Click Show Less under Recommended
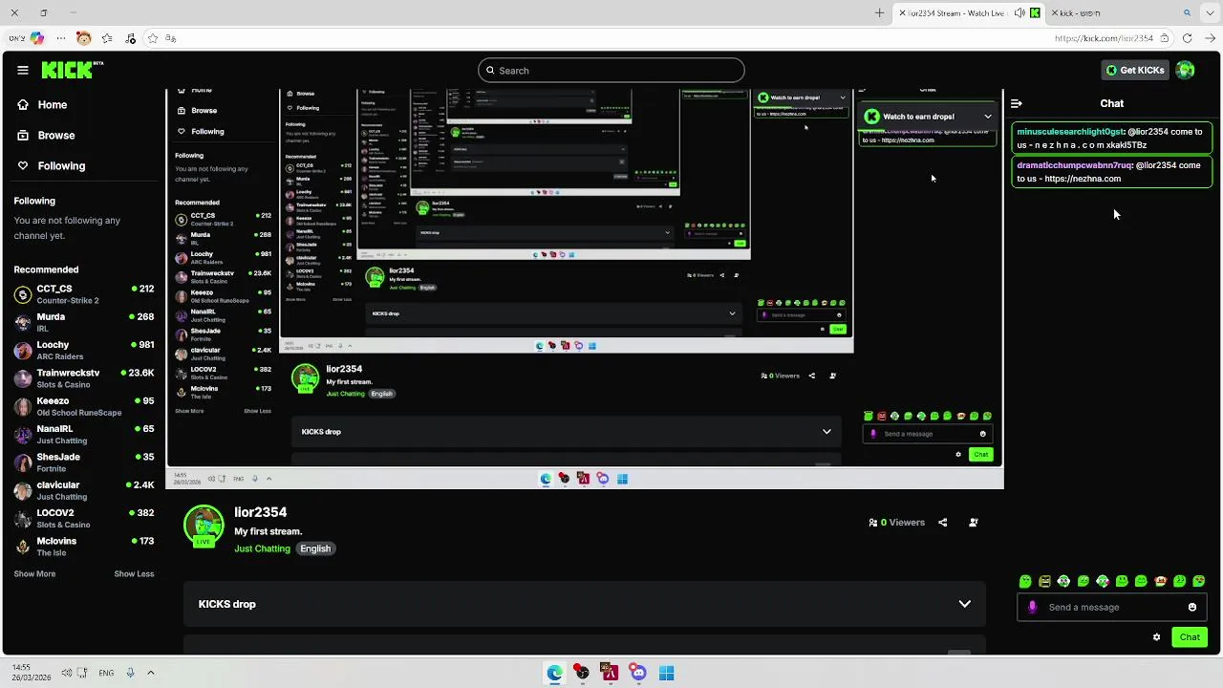Viewport: 1223px width, 688px height. (134, 574)
